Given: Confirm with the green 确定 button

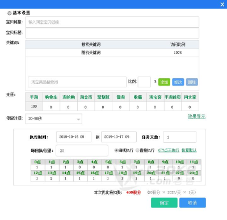Looking at the screenshot, I should point(164,203).
